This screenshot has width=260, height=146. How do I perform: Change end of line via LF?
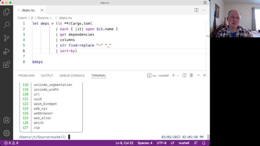(172, 143)
